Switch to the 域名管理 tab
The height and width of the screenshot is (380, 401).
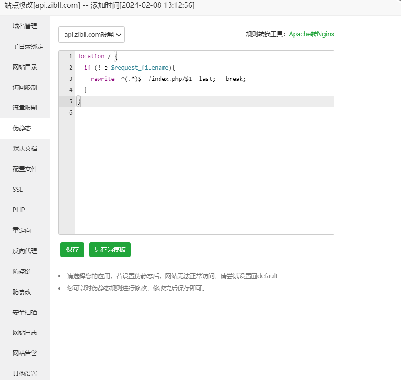tap(25, 26)
